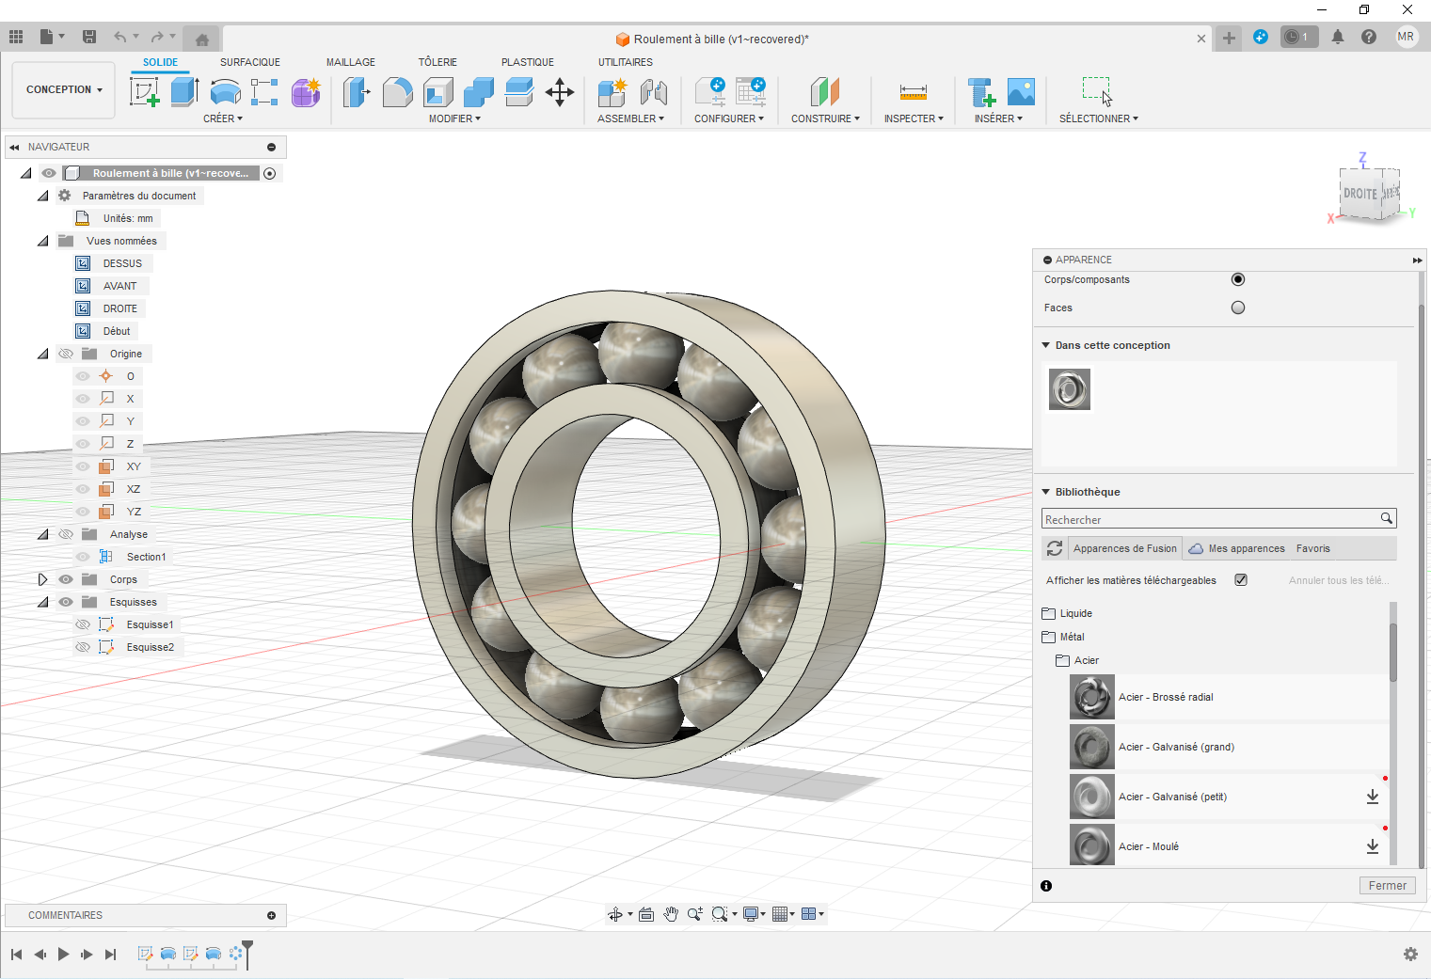The height and width of the screenshot is (979, 1431).
Task: Open the CRÉER dropdown menu
Action: coord(223,118)
